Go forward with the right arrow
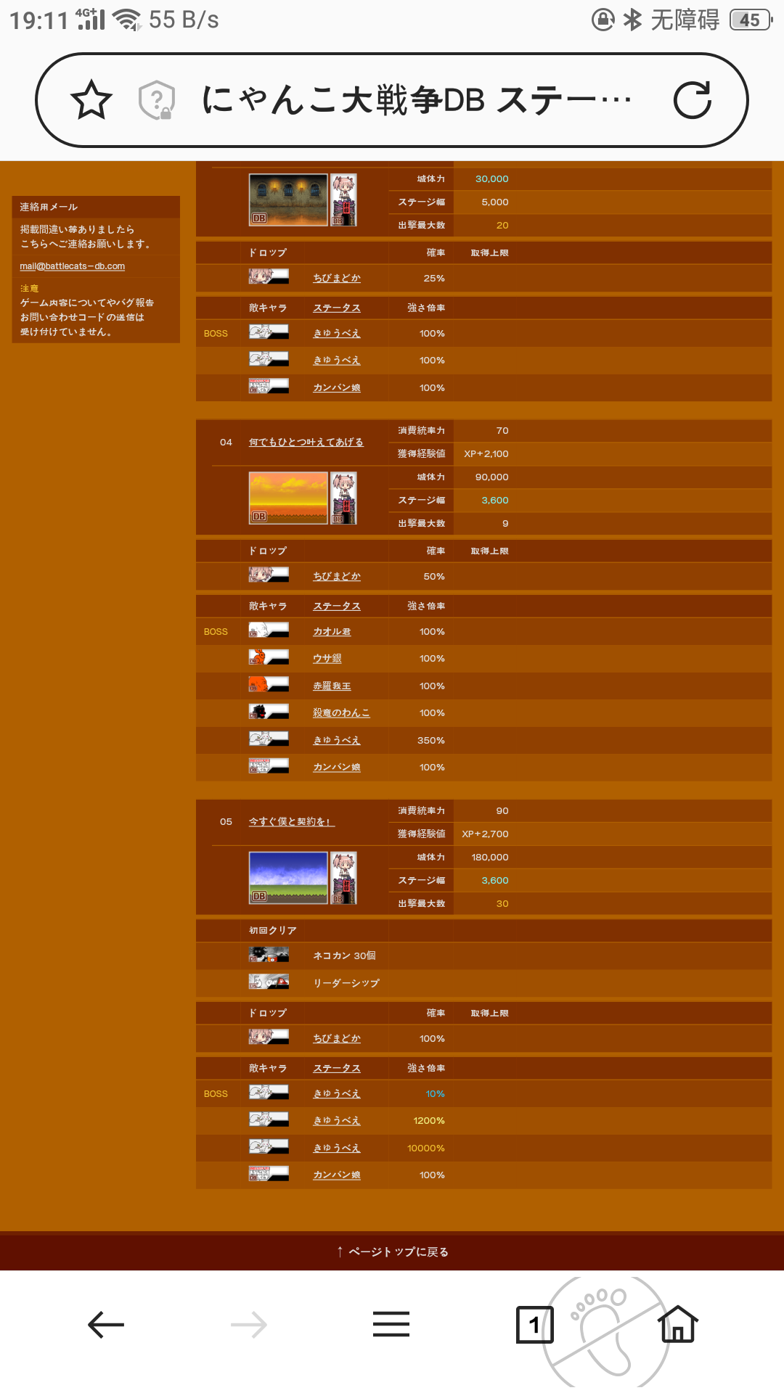This screenshot has height=1393, width=784. (x=248, y=1325)
